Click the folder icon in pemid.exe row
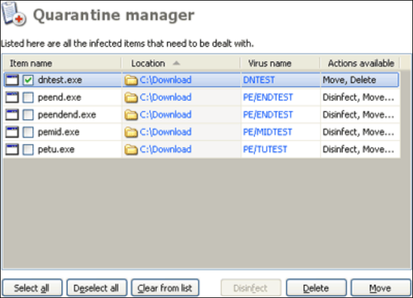Viewport: 413px width, 298px height. click(131, 132)
